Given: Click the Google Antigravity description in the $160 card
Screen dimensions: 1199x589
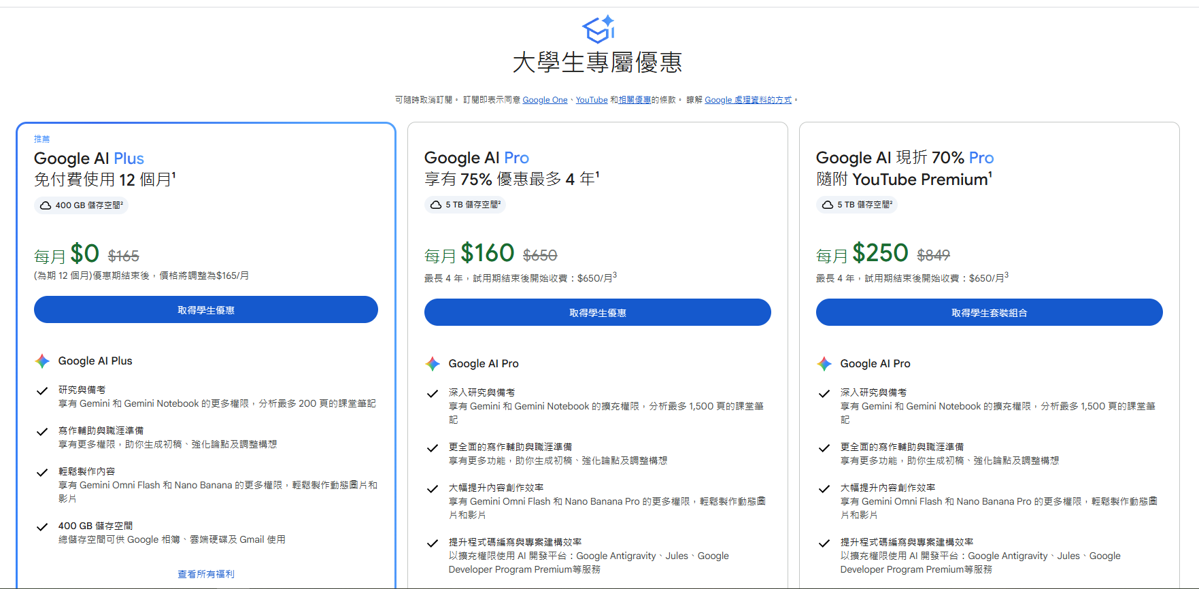Looking at the screenshot, I should point(589,562).
